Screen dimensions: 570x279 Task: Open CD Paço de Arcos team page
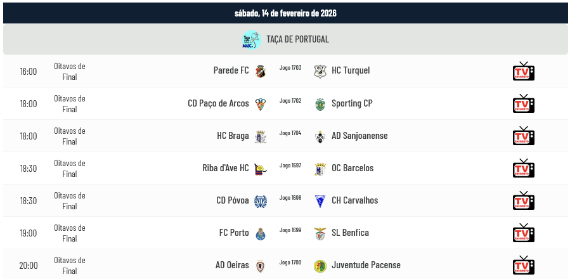(x=218, y=103)
